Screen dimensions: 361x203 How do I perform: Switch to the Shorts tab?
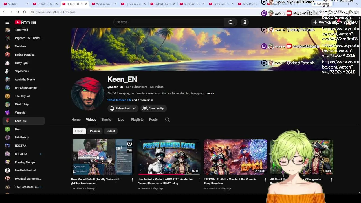(106, 120)
